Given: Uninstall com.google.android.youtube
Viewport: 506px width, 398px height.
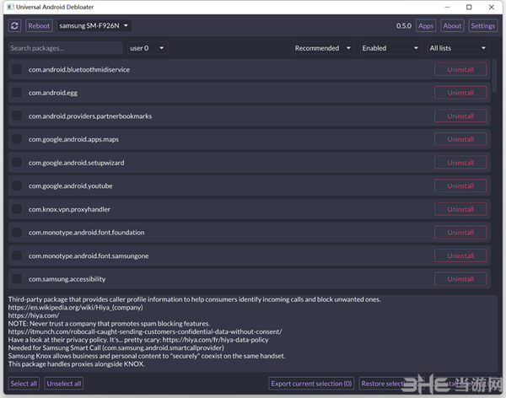Looking at the screenshot, I should 460,186.
